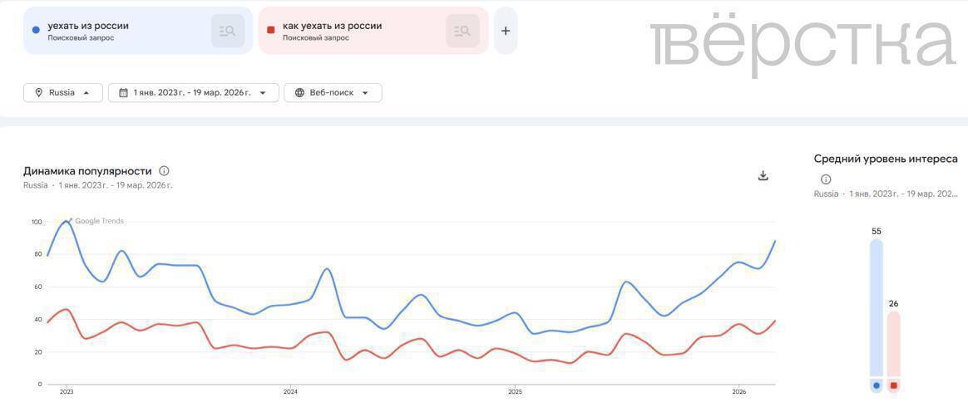Click search-compare icon on red term card
Image resolution: width=968 pixels, height=412 pixels.
[462, 31]
